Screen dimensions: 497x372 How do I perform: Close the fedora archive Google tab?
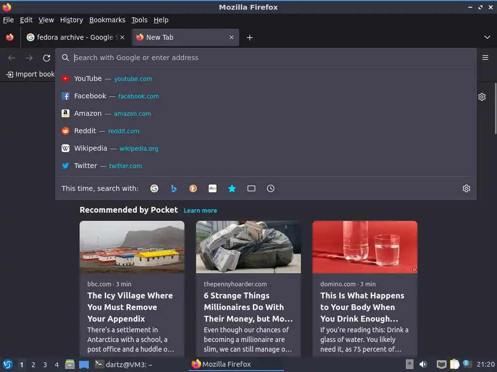pyautogui.click(x=122, y=37)
